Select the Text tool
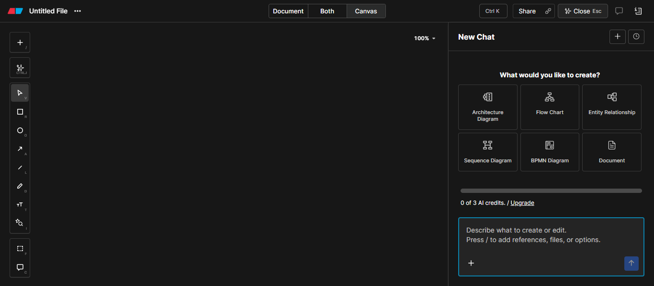Viewport: 654px width, 286px height. [x=20, y=204]
